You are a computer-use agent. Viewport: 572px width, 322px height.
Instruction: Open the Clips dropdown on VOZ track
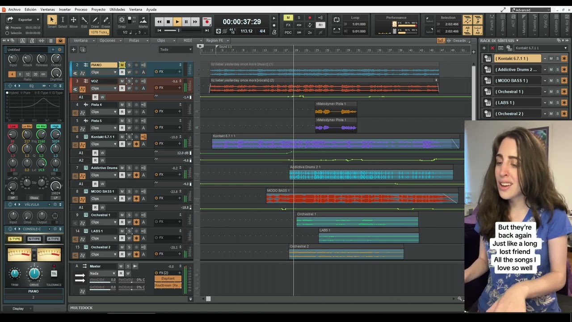[103, 88]
